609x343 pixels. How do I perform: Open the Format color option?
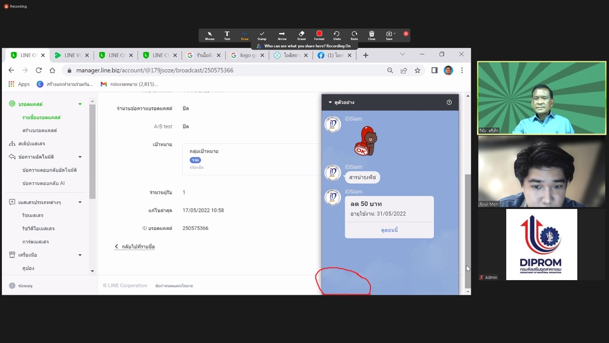point(319,36)
